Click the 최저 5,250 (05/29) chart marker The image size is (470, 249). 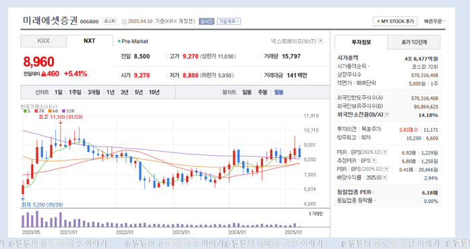click(42, 204)
